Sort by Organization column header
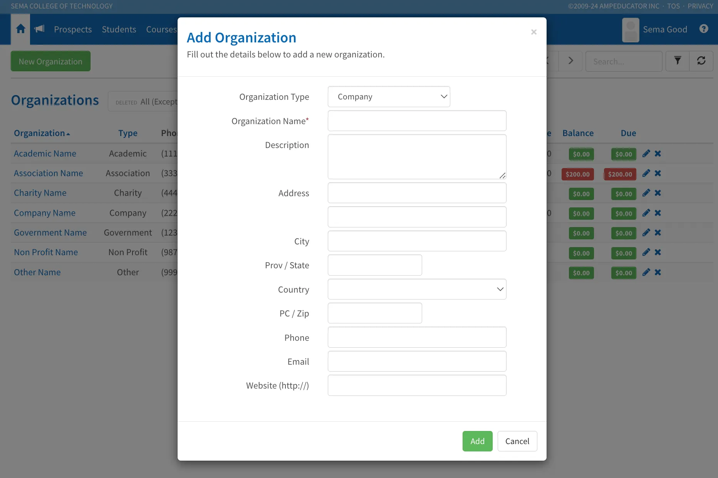 pos(42,133)
